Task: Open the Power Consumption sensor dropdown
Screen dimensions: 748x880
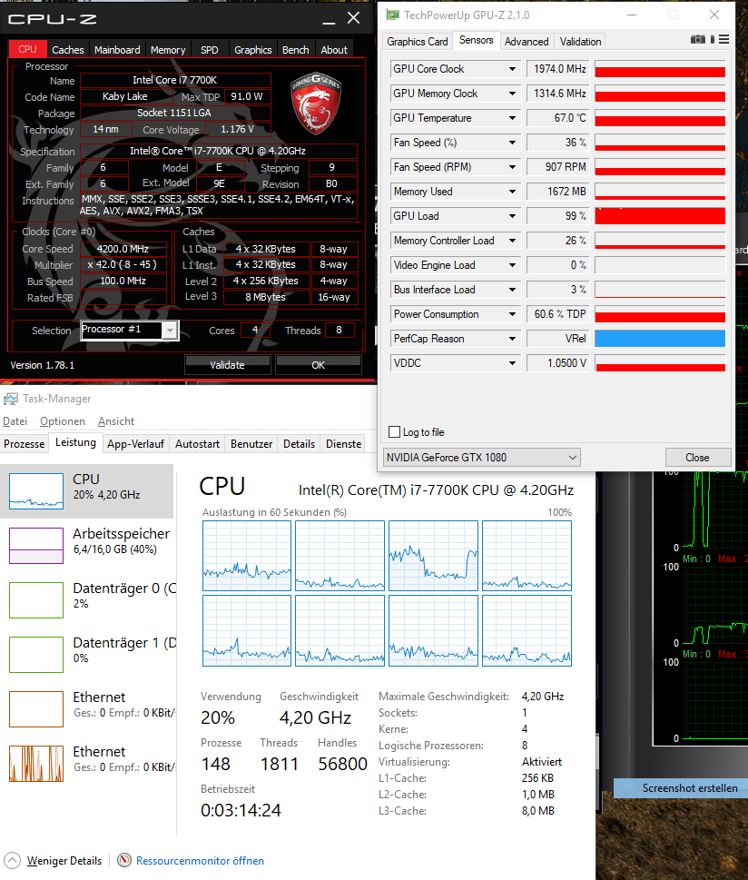Action: click(x=512, y=314)
